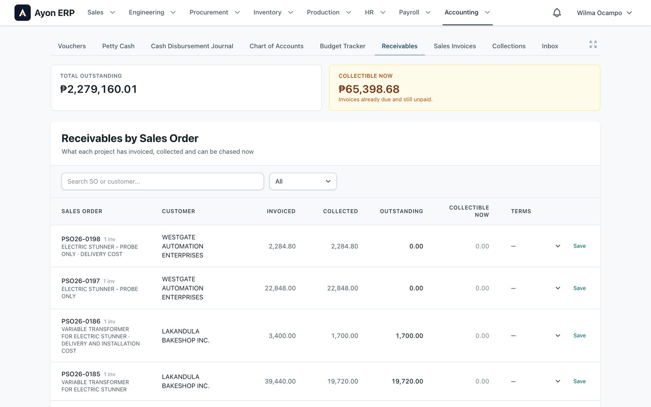Open the Cash Disbursement Journal tab
The image size is (651, 407).
pyautogui.click(x=192, y=46)
